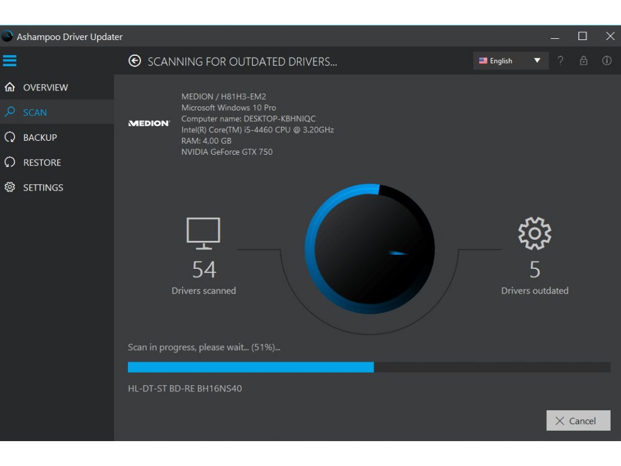Click the gear icon above Drivers outdated
This screenshot has width=621, height=466.
click(x=535, y=234)
